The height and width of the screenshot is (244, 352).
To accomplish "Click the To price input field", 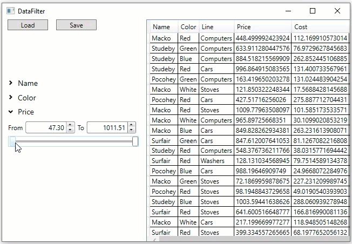I will click(x=107, y=128).
